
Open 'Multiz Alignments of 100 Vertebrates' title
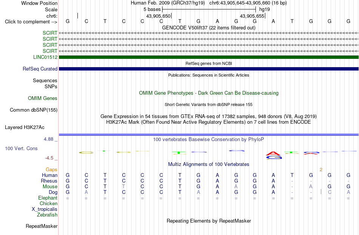point(209,164)
